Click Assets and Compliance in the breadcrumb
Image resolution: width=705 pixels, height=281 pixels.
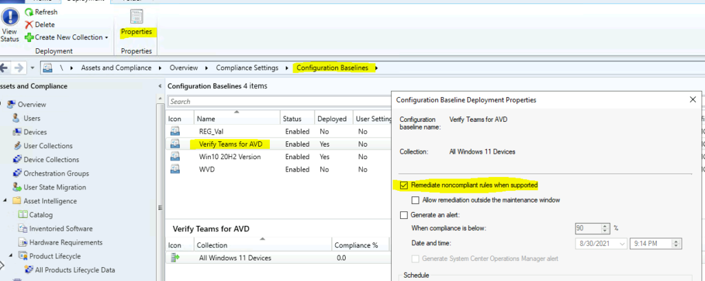[116, 68]
